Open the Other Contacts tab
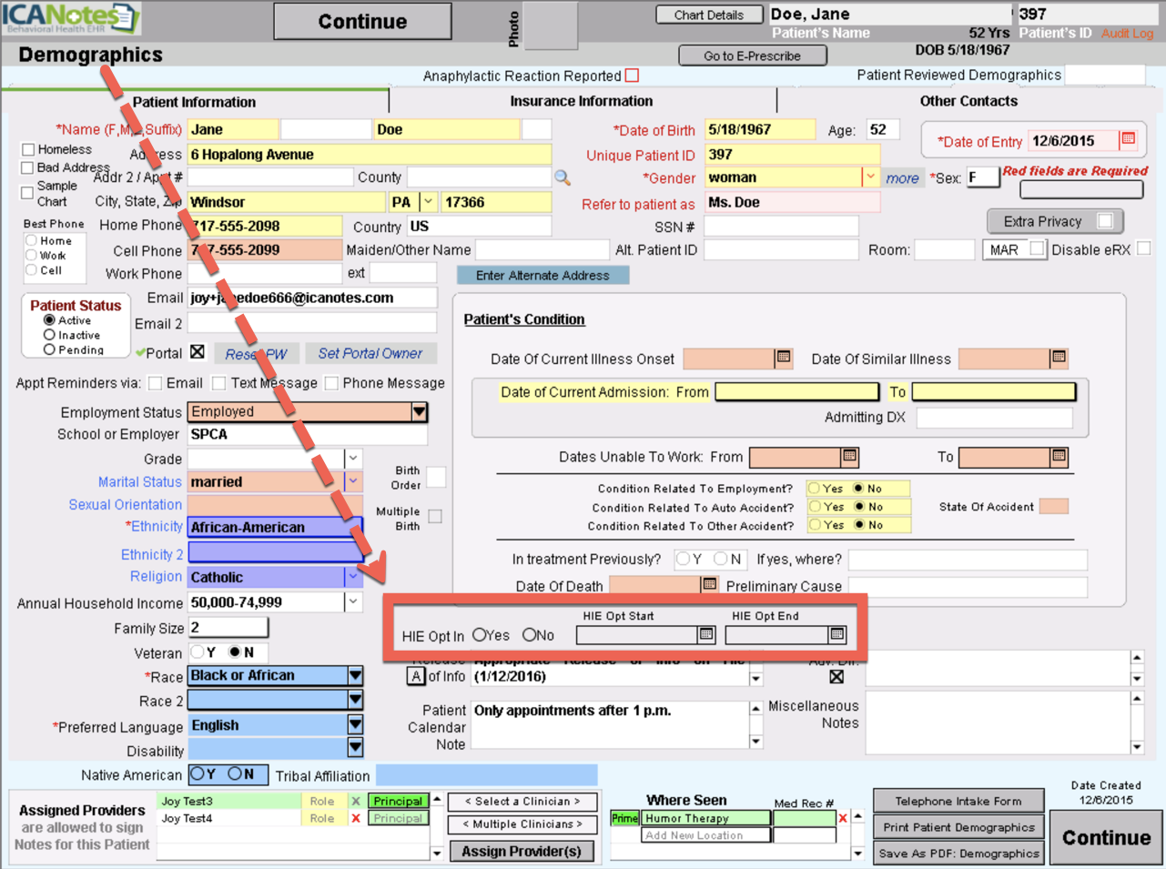 point(968,101)
